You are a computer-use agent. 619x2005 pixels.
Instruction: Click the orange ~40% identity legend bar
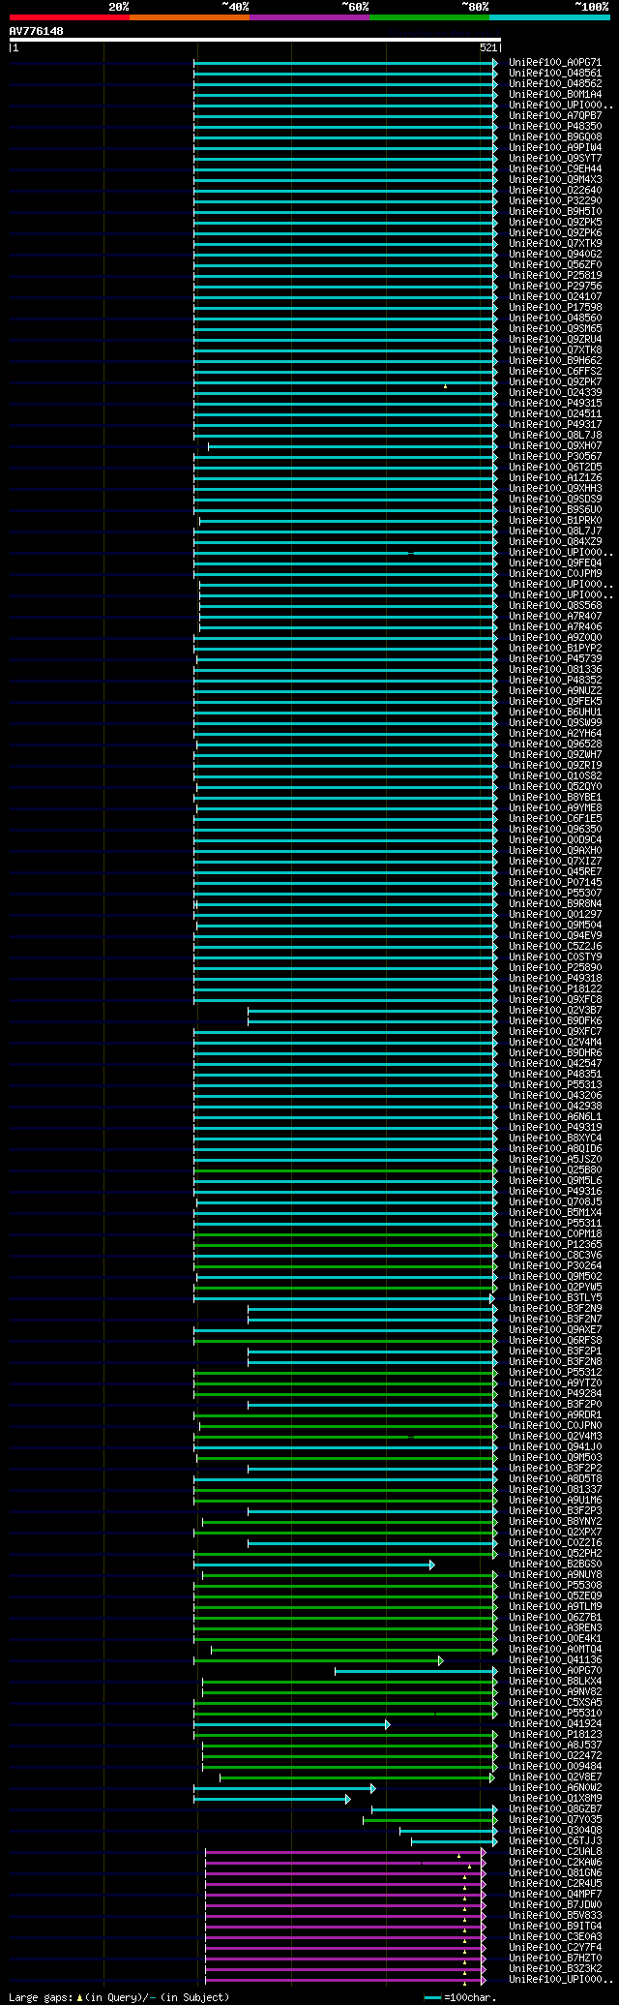[x=190, y=17]
